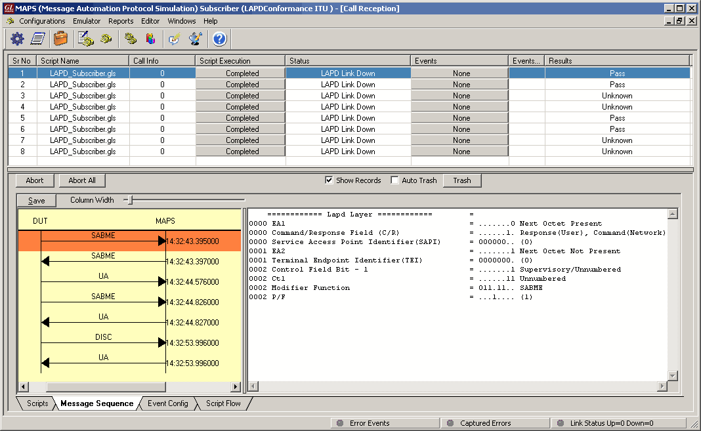Switch to the Scripts tab
The height and width of the screenshot is (431, 701).
(37, 403)
